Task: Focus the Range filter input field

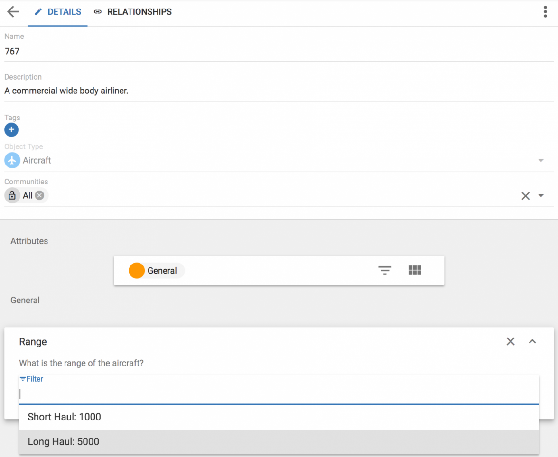Action: [x=279, y=393]
